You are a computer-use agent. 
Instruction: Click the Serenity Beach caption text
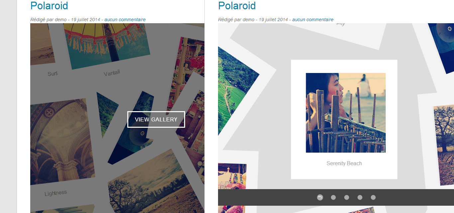tap(344, 163)
